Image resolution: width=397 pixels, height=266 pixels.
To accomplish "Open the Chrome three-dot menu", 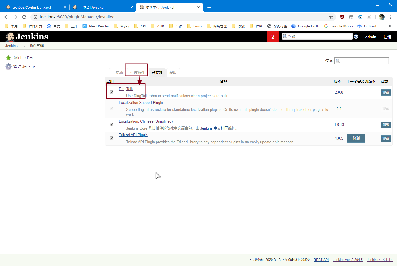I will pyautogui.click(x=391, y=17).
